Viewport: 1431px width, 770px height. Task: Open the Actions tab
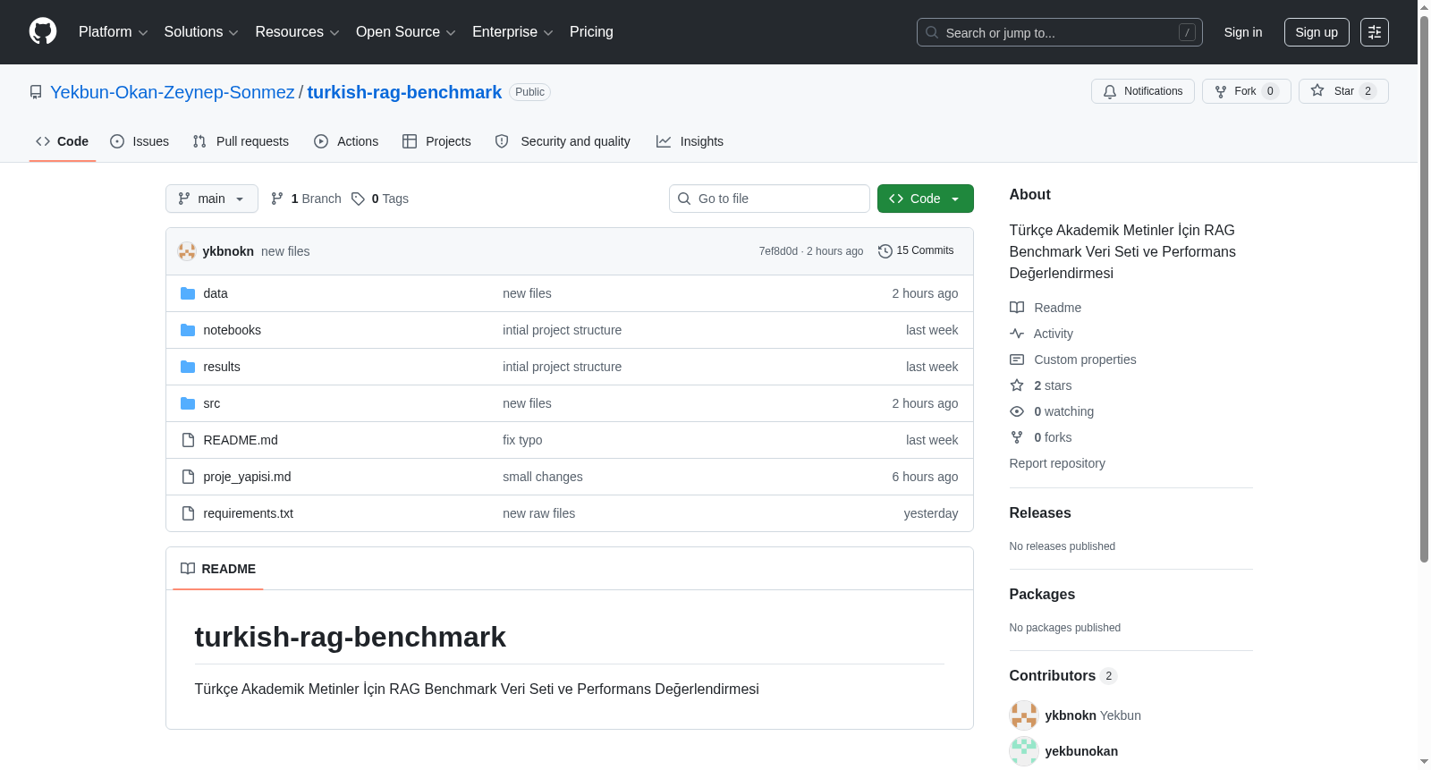(x=346, y=141)
